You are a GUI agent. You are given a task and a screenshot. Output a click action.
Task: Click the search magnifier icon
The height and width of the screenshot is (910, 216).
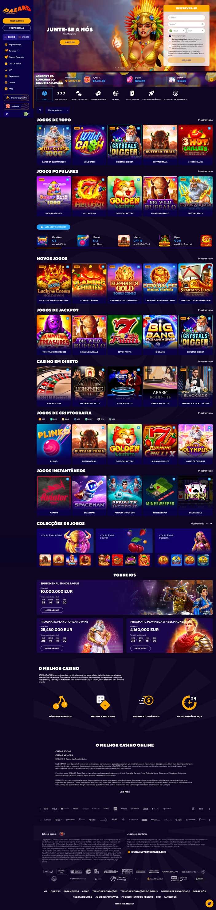pos(40,110)
